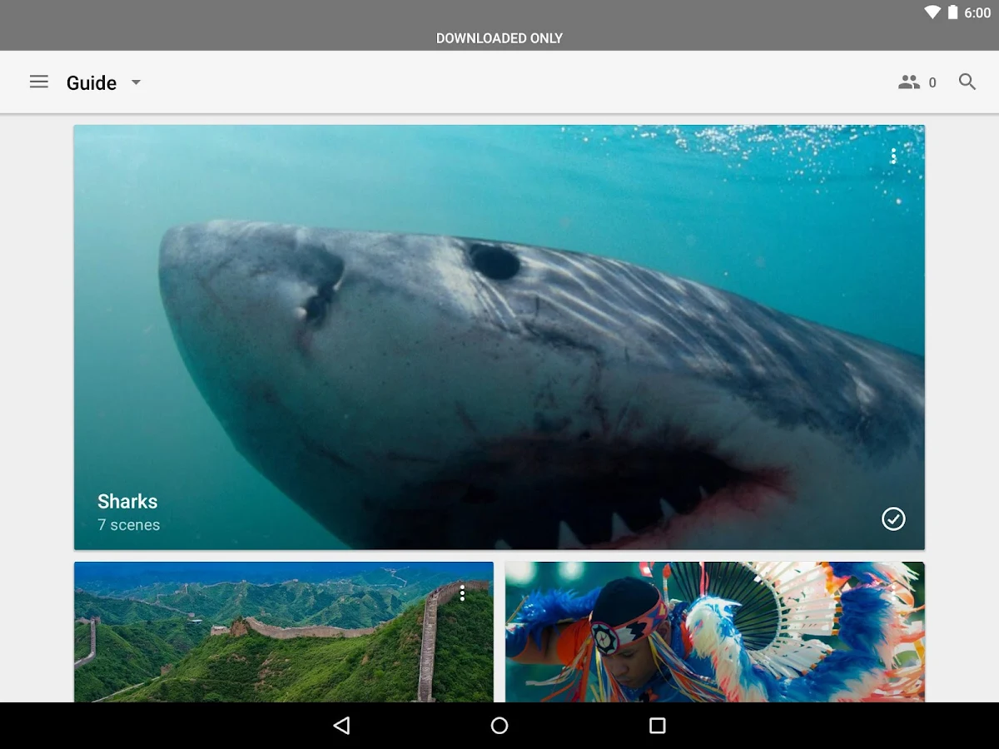Open the feathered dancer expedition thumbnail

point(714,632)
